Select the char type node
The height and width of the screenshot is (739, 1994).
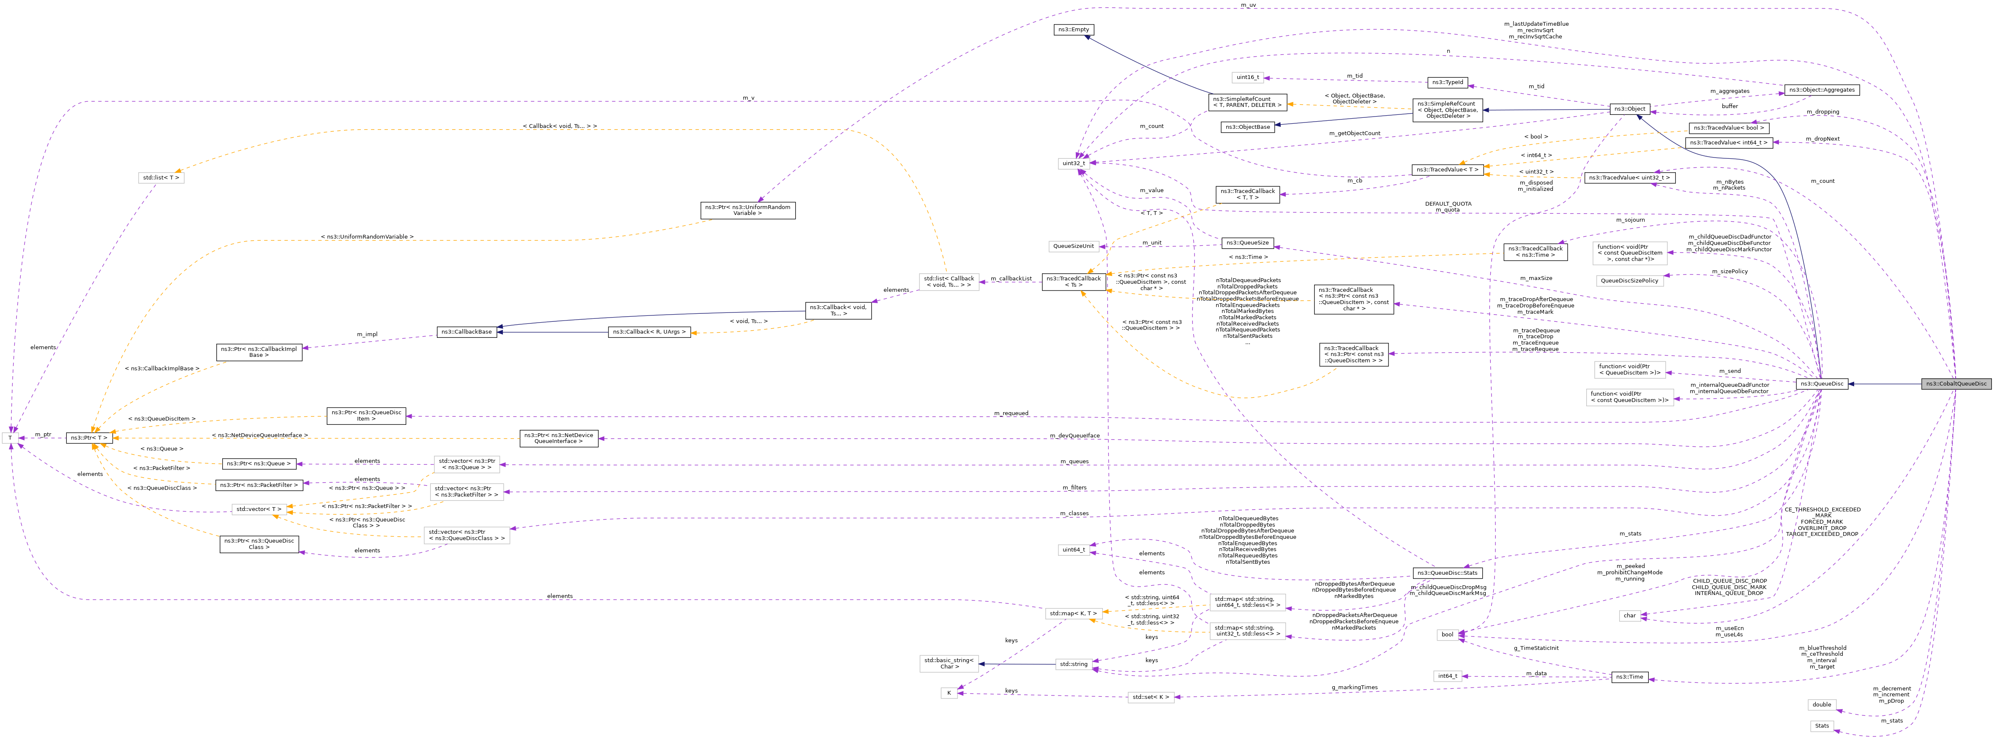pos(1629,616)
